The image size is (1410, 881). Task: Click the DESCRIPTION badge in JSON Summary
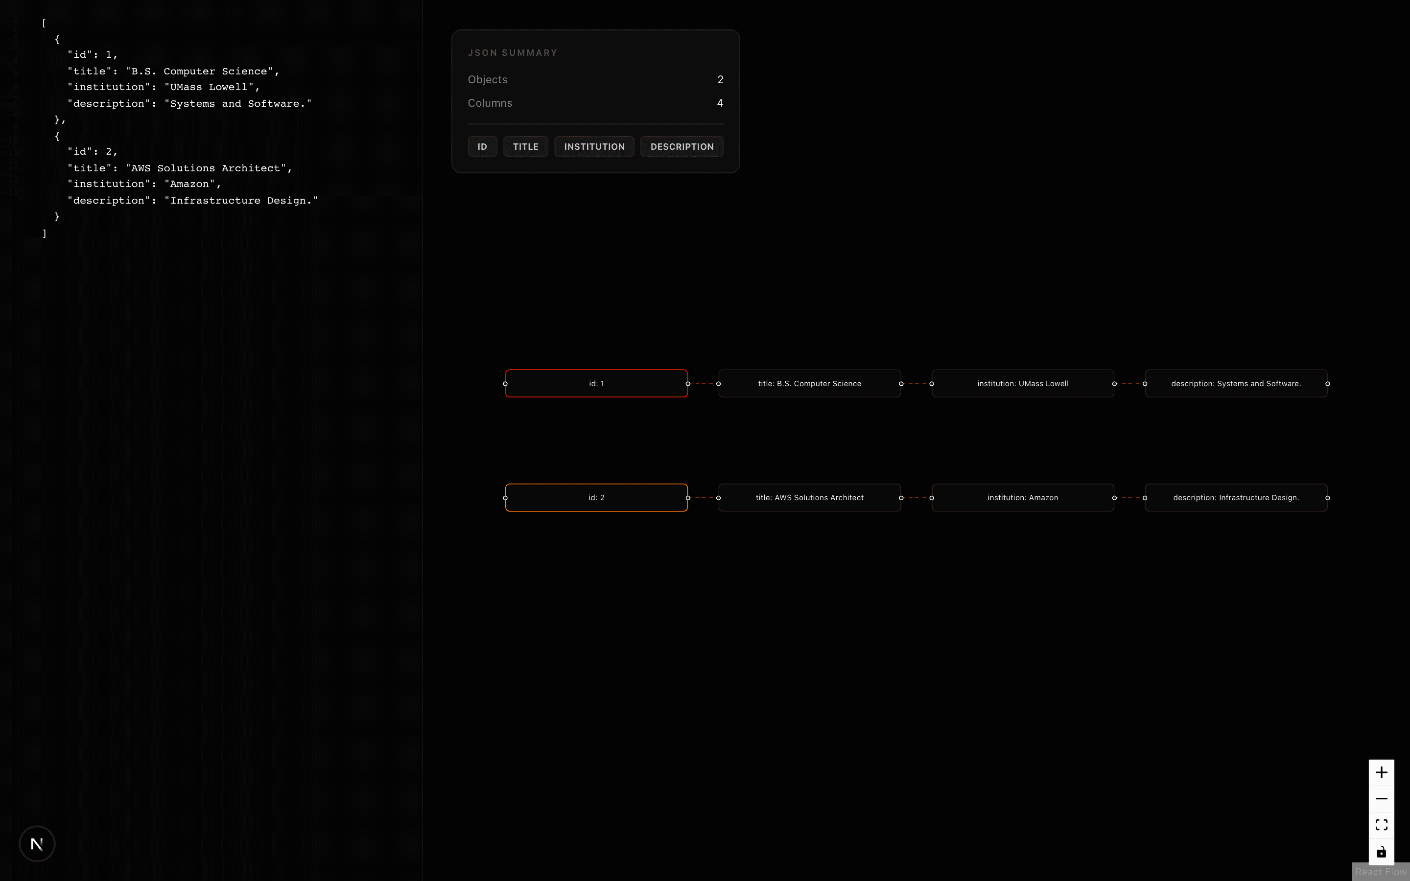[x=681, y=146]
